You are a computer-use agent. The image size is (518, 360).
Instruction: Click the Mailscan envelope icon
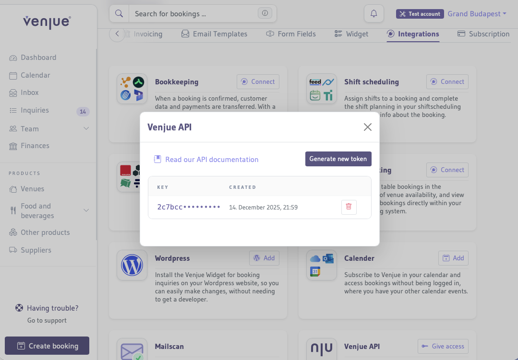132,351
